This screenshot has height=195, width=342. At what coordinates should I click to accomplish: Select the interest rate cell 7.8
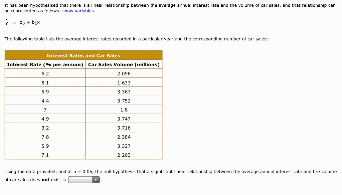tap(45, 137)
